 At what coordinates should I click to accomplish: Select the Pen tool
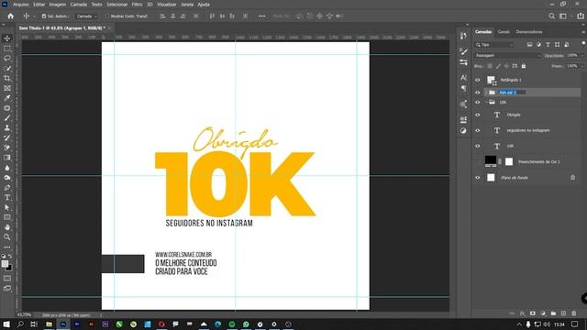[7, 187]
